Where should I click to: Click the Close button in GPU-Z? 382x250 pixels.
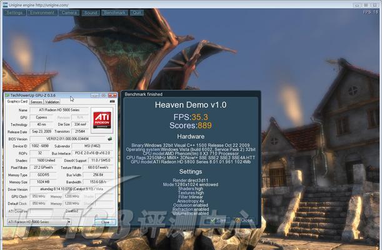point(105,222)
